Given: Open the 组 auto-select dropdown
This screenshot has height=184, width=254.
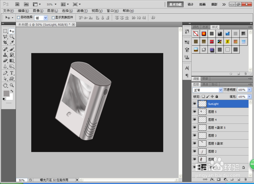Looking at the screenshot, I should (x=45, y=18).
